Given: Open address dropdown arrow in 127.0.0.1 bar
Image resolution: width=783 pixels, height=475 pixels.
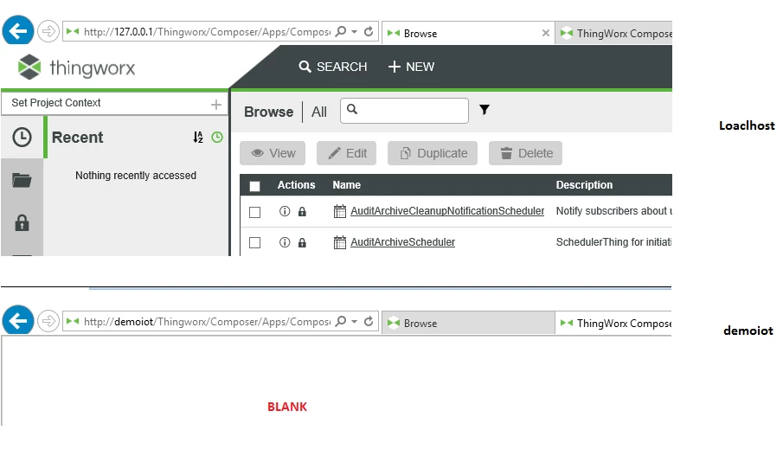Looking at the screenshot, I should coord(354,31).
